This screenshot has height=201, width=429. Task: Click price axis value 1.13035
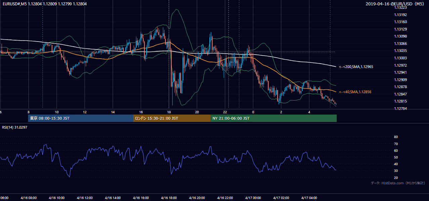(x=400, y=51)
